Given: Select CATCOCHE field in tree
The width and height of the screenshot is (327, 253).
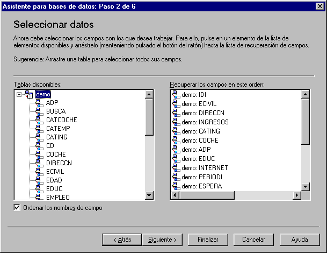Looking at the screenshot, I should 62,120.
